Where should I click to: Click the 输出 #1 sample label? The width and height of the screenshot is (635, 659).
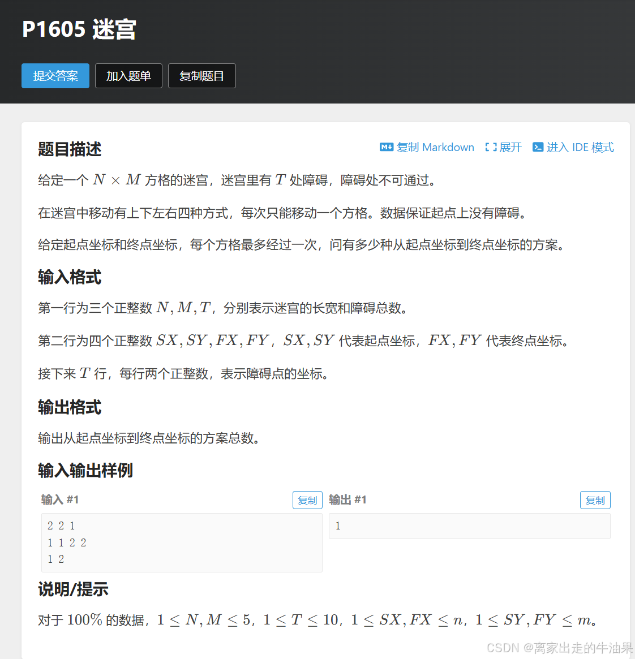pyautogui.click(x=347, y=499)
